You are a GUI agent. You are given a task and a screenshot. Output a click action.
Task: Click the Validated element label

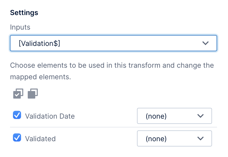(x=40, y=139)
